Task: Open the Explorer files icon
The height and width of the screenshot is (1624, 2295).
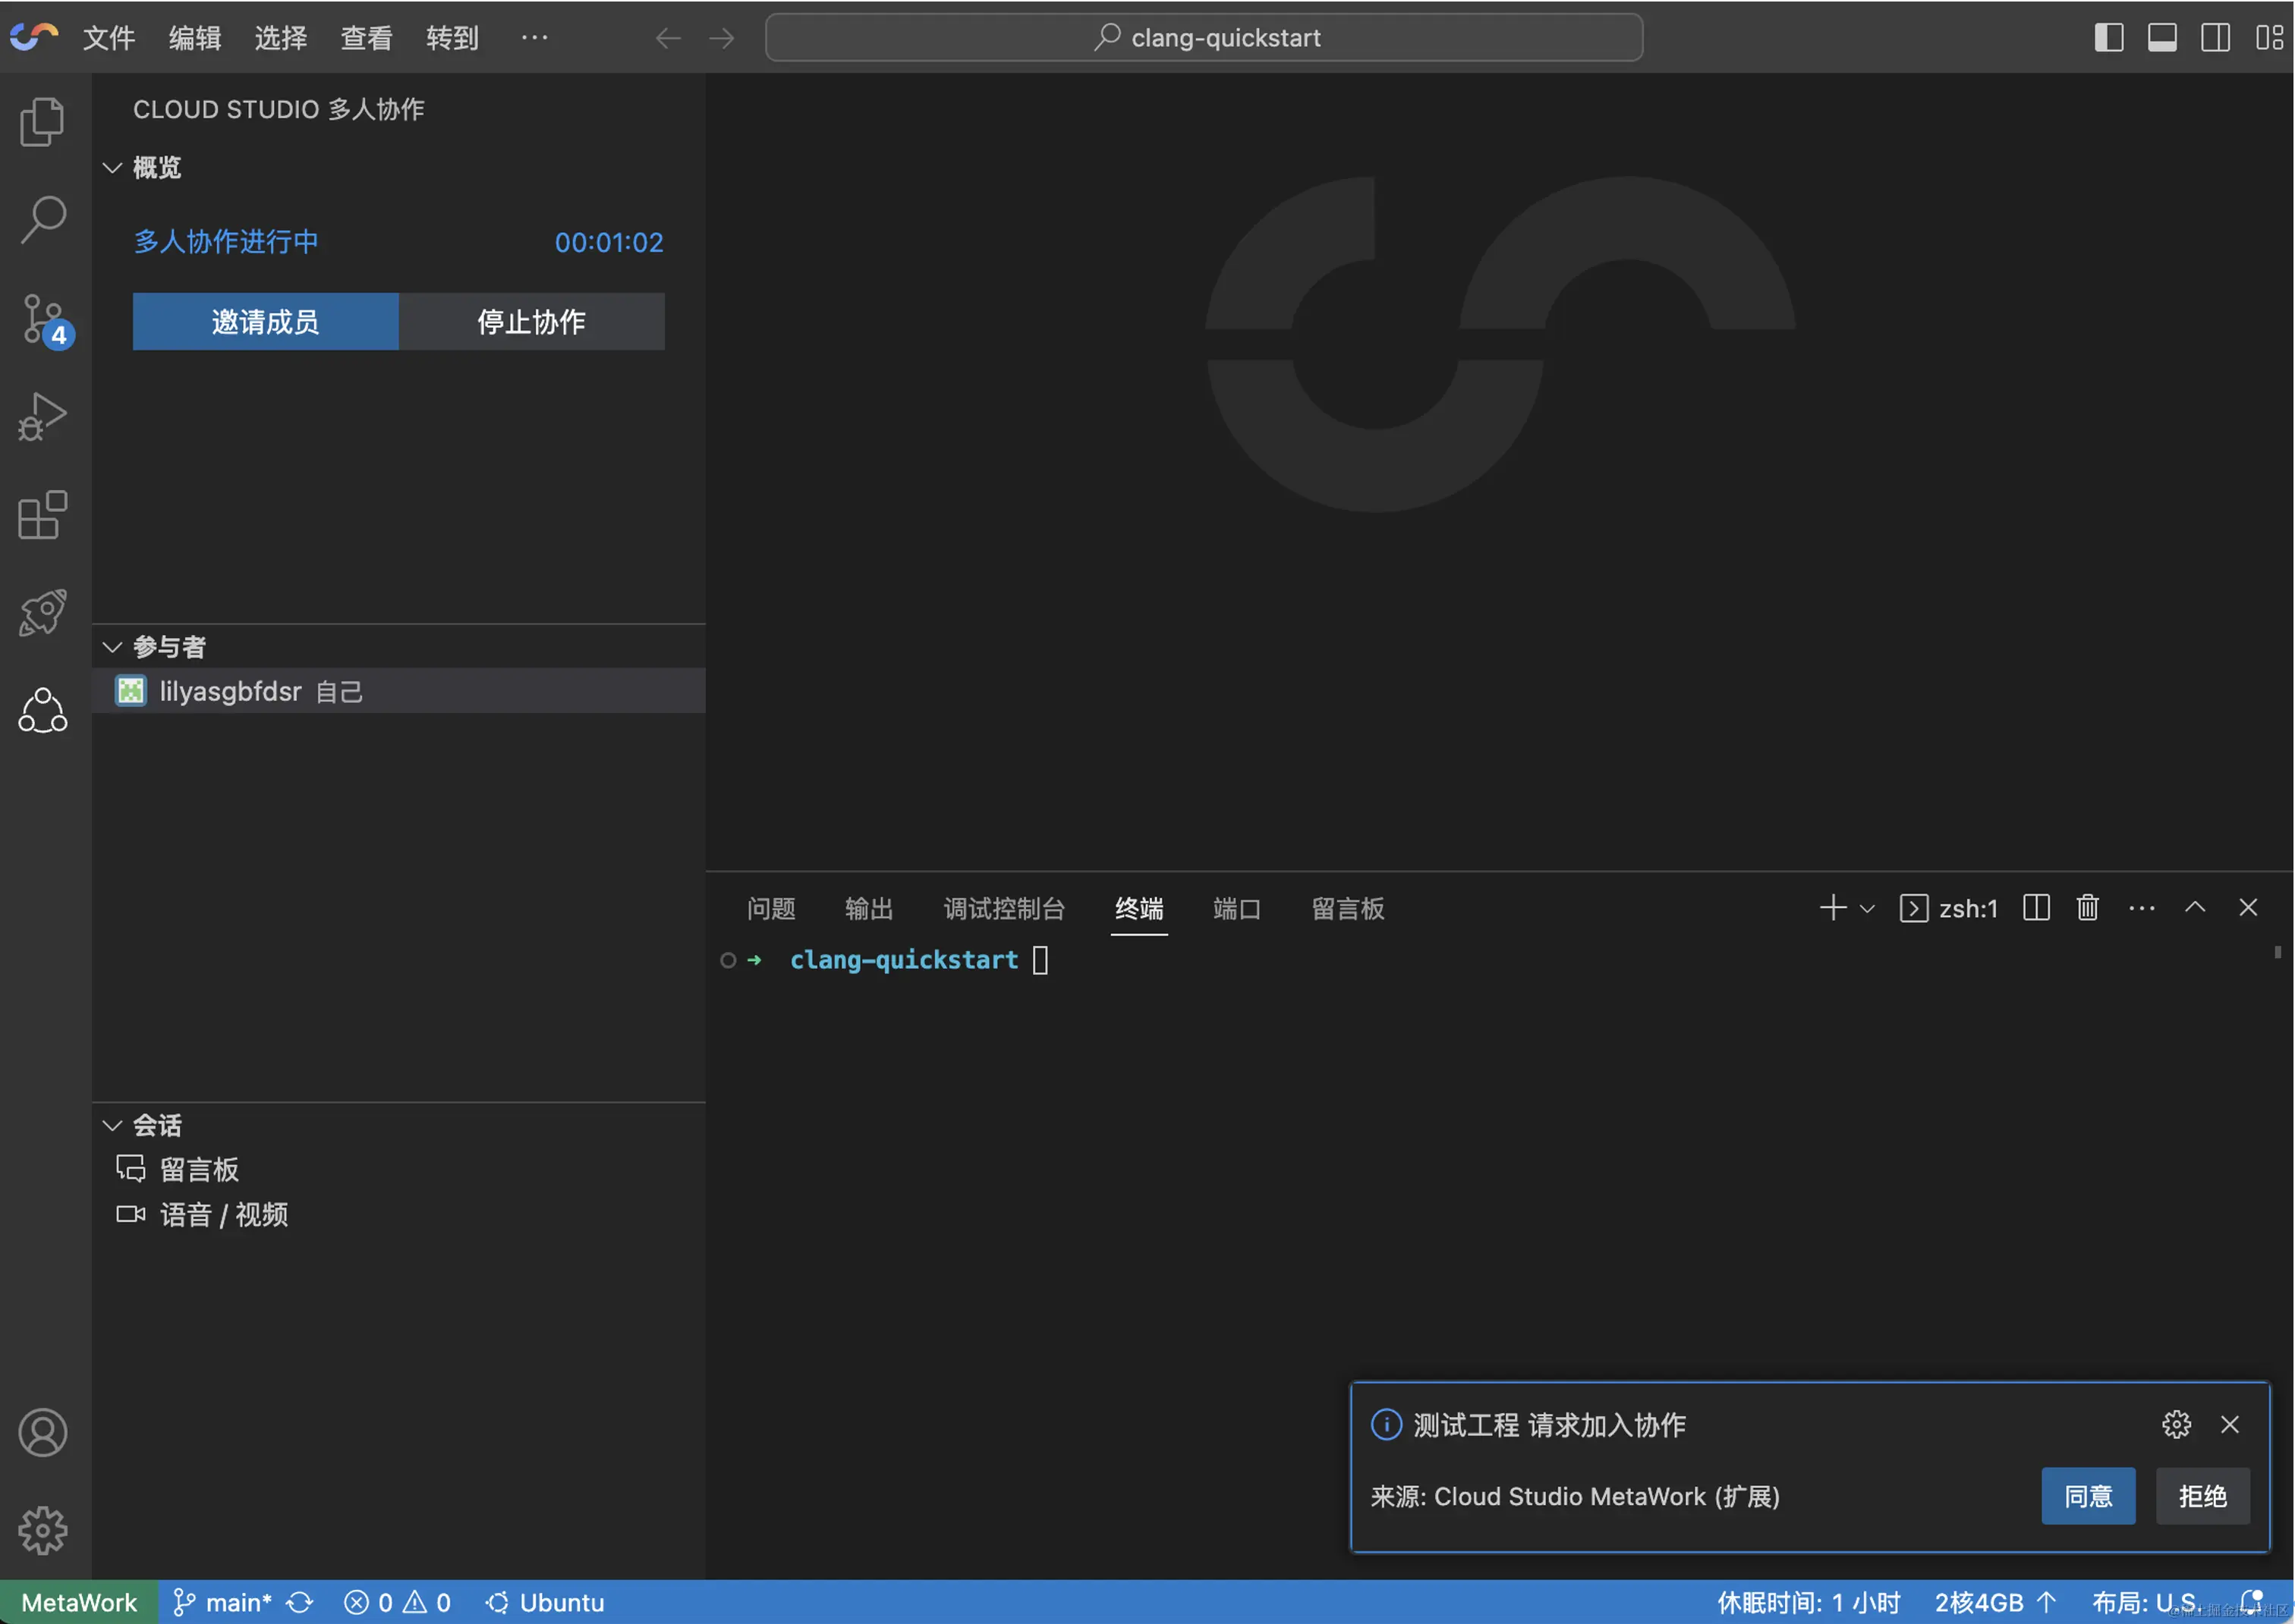Action: click(x=42, y=121)
